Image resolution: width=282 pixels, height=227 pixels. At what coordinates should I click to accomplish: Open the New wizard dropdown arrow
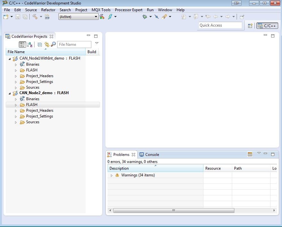pyautogui.click(x=12, y=17)
